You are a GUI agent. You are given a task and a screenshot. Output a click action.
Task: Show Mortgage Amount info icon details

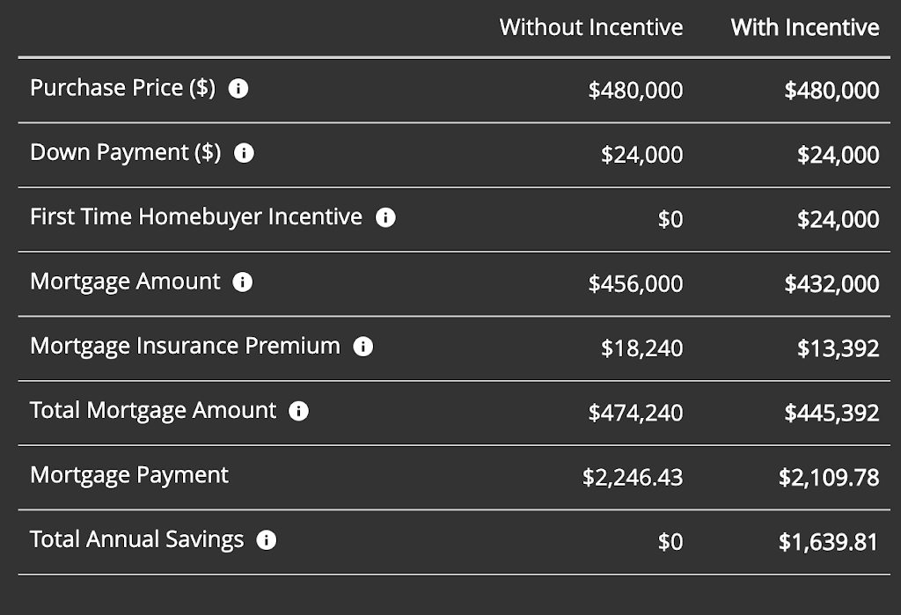[243, 282]
